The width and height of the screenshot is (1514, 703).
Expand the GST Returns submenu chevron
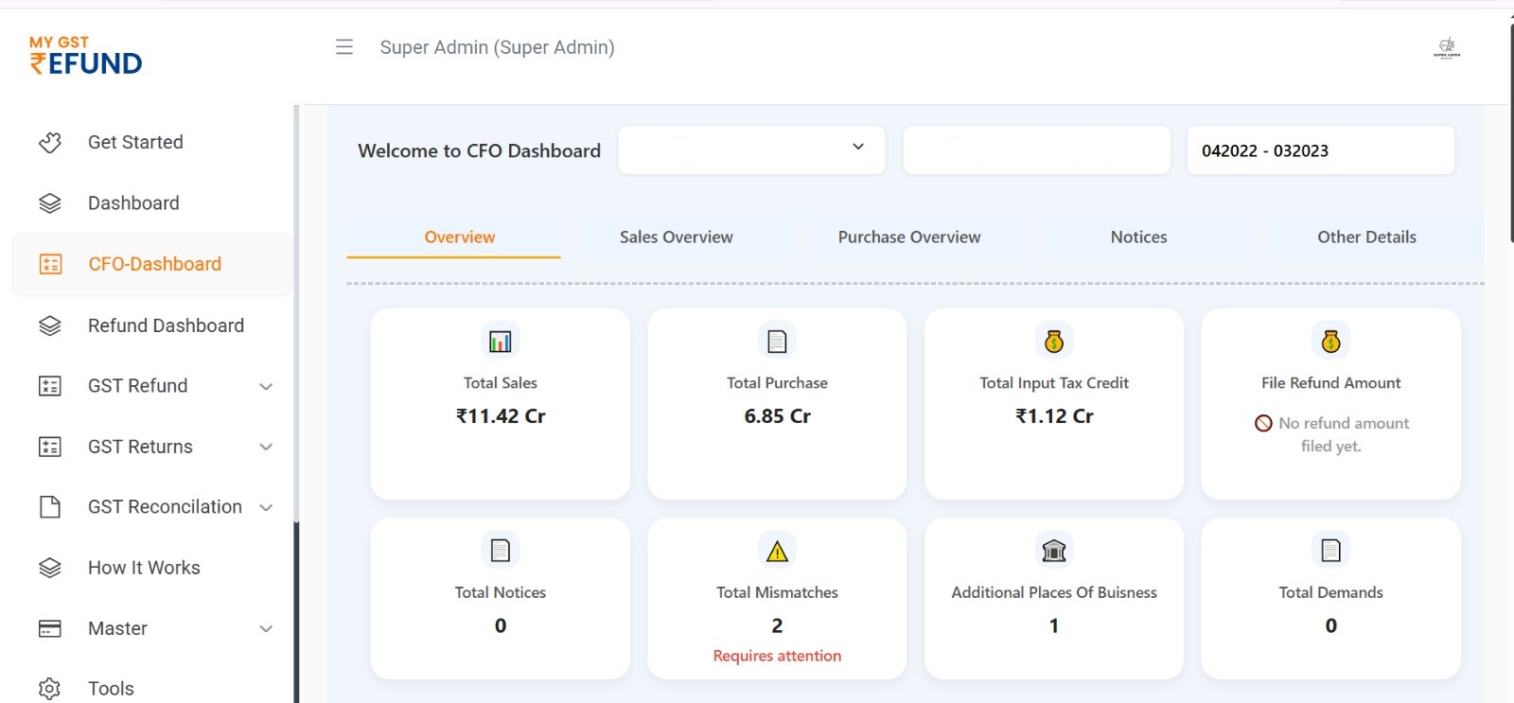(267, 447)
